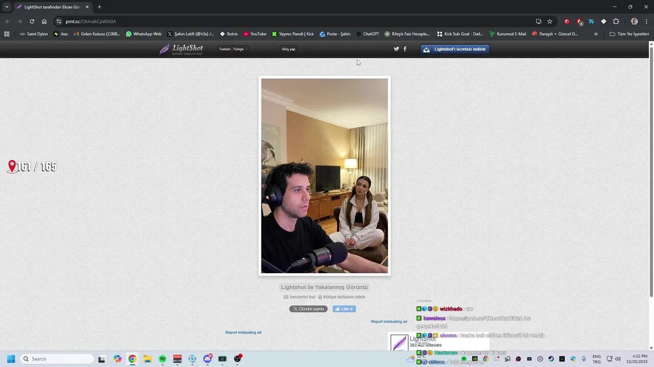This screenshot has height=367, width=654.
Task: Bookmark this page with the star icon
Action: pos(550,21)
